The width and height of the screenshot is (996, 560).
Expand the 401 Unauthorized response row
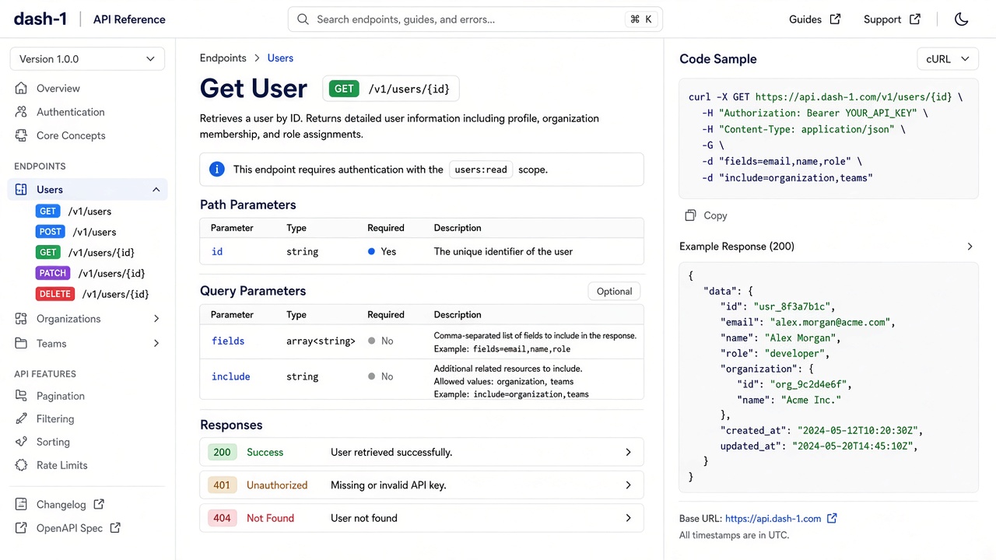pos(422,485)
